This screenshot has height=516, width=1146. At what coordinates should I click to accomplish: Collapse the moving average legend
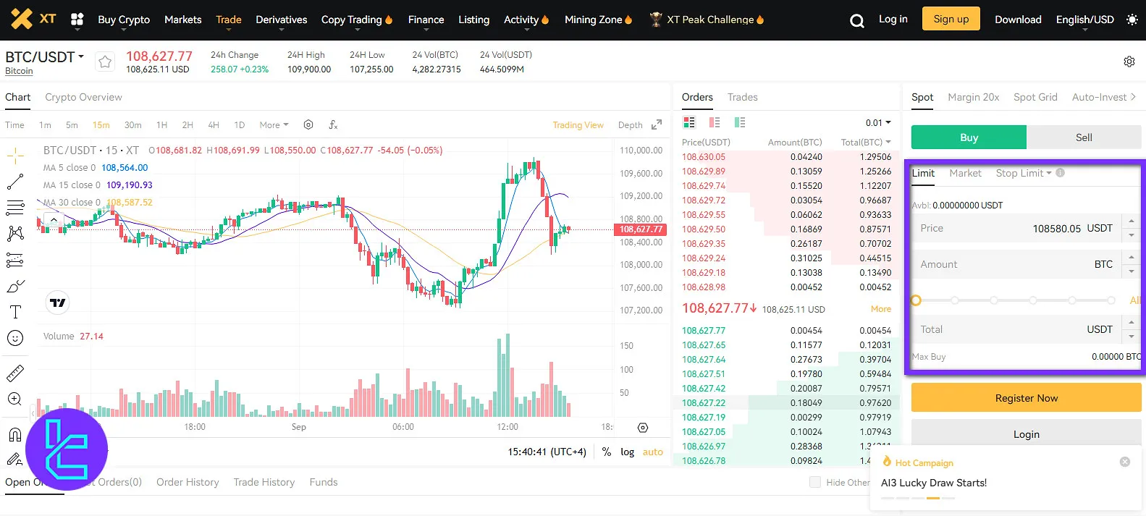click(x=54, y=219)
